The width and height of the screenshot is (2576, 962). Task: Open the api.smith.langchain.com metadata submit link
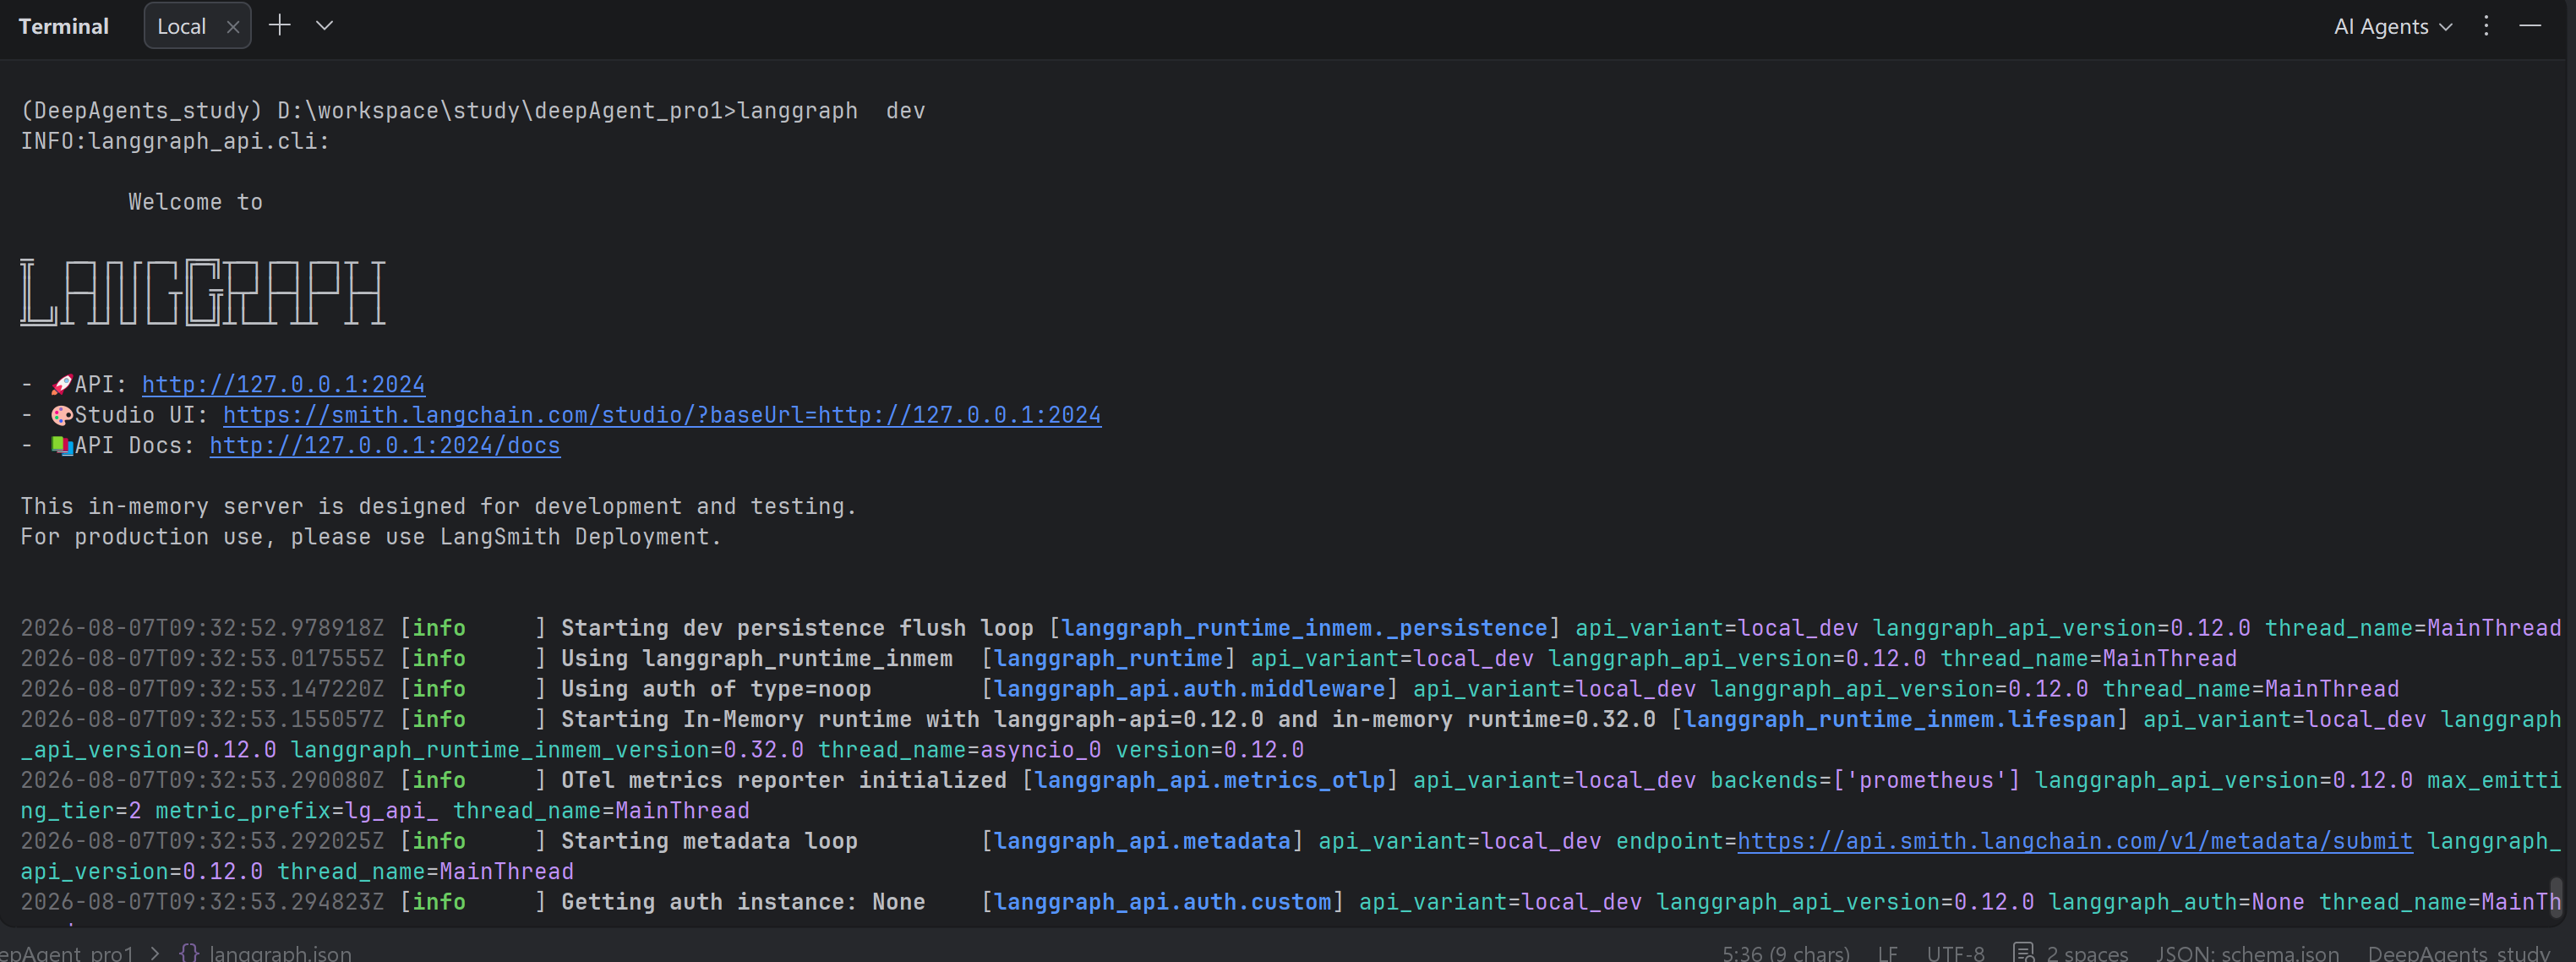[x=2075, y=842]
